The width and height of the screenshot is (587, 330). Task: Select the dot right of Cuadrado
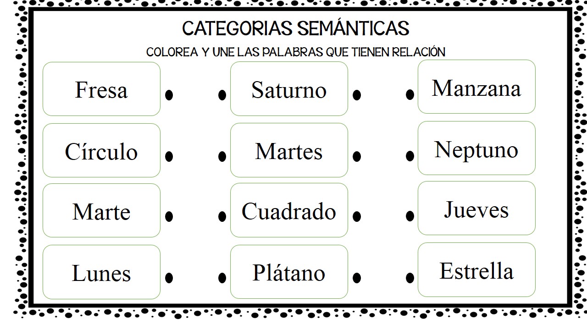pos(357,216)
